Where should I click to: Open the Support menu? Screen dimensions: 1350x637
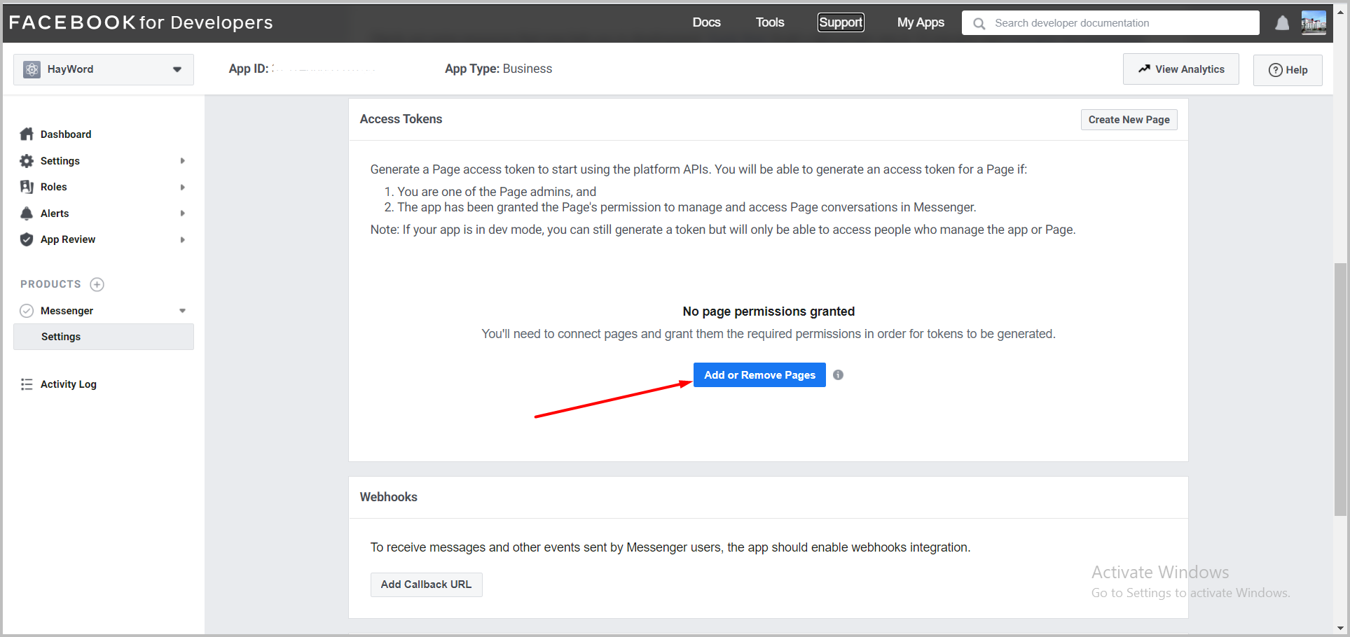[841, 22]
